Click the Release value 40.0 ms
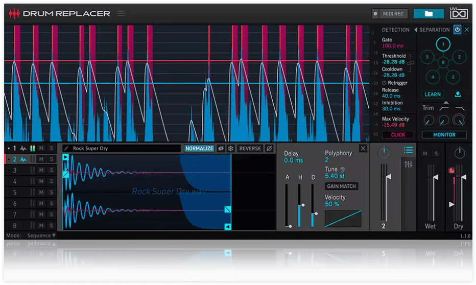 tap(391, 96)
